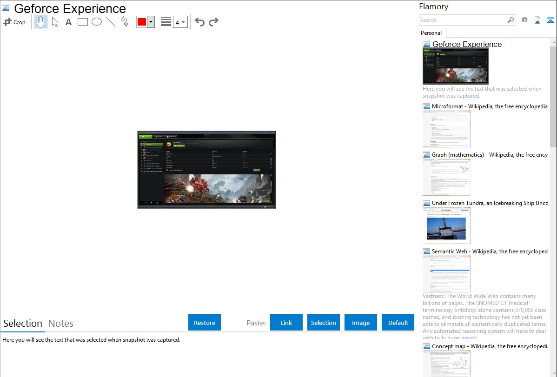The width and height of the screenshot is (557, 377).
Task: Click the selection text area at the bottom
Action: (207, 355)
